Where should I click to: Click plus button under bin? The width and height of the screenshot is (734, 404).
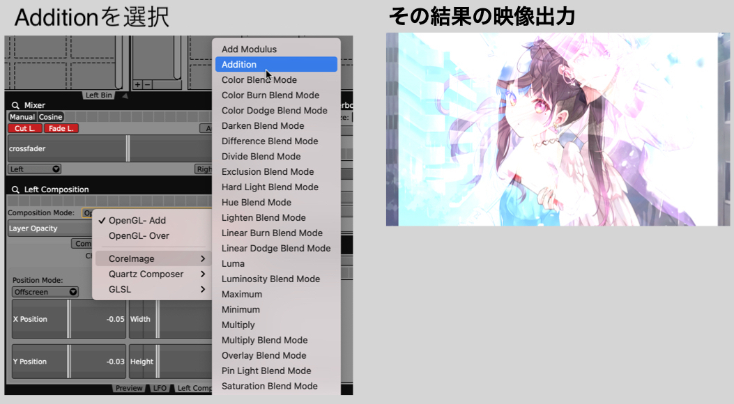tap(137, 85)
